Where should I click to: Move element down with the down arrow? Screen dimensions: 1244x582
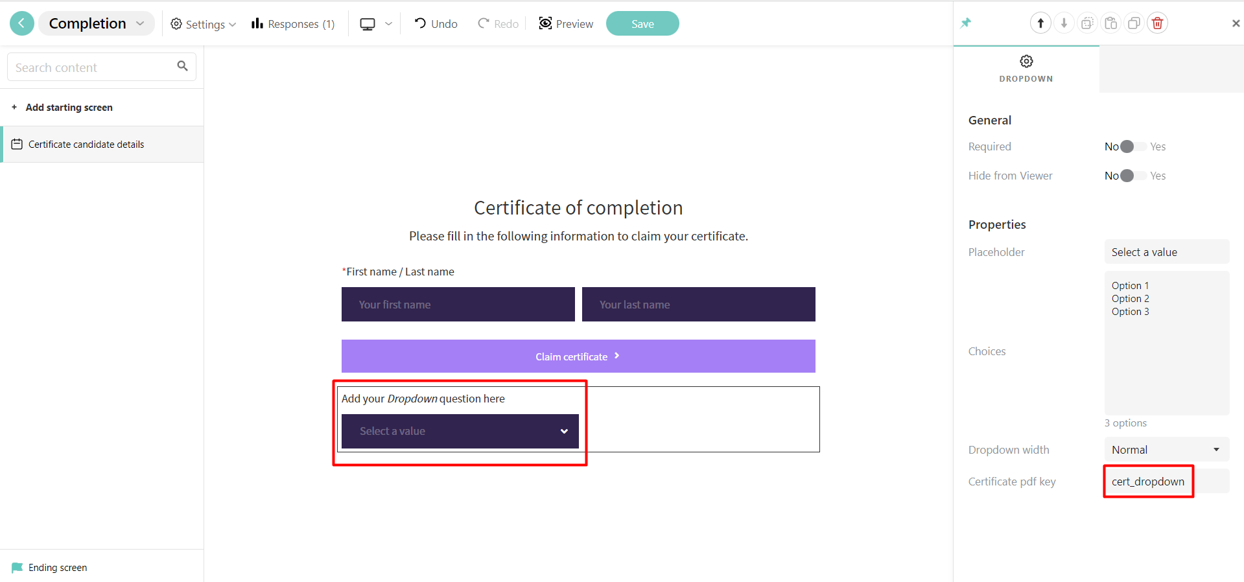click(1064, 23)
